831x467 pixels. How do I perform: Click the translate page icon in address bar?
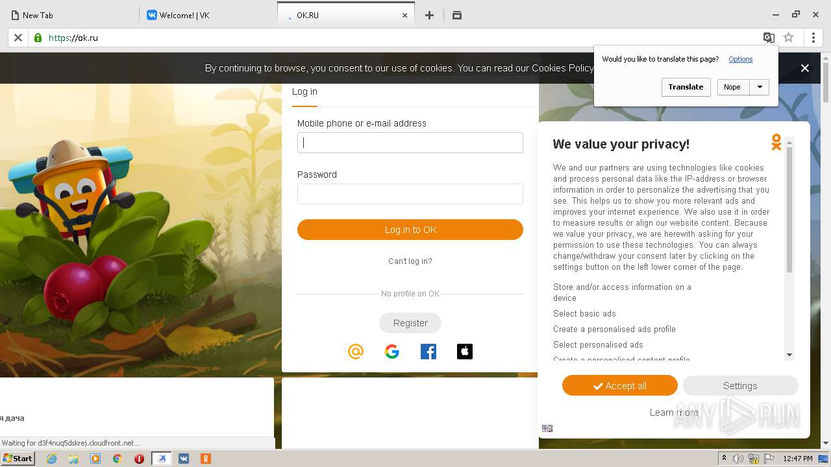(769, 38)
